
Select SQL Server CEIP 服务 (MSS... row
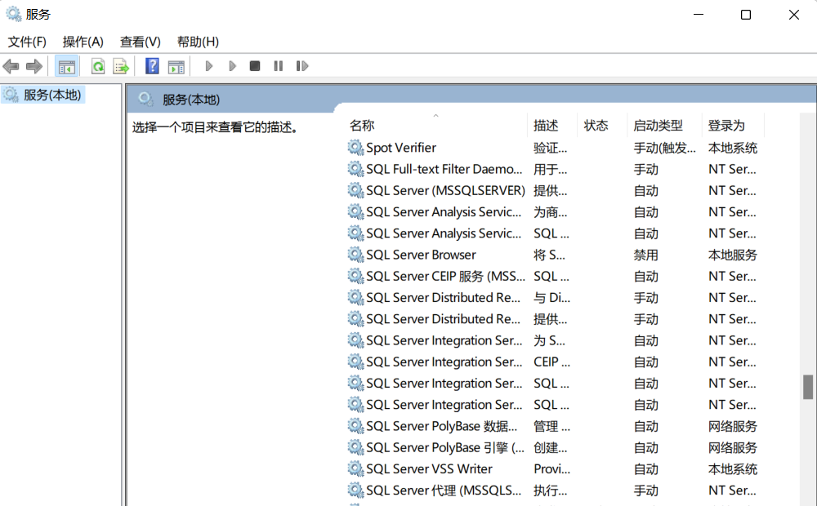point(445,276)
